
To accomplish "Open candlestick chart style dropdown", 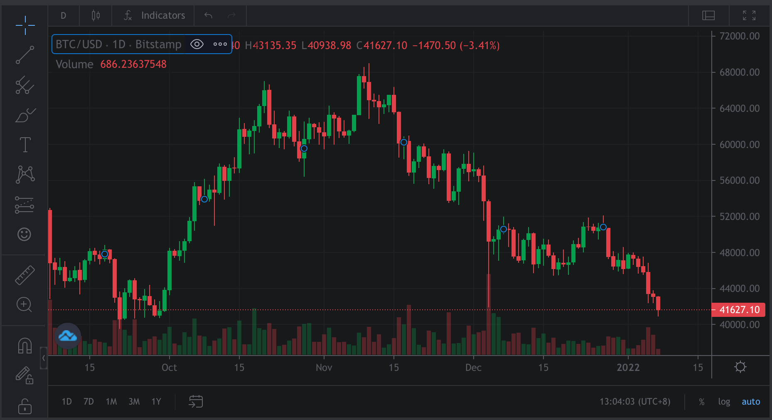I will coord(96,15).
